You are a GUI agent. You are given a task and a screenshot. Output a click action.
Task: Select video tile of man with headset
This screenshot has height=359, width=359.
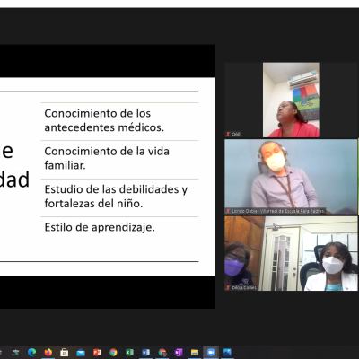coord(291,177)
